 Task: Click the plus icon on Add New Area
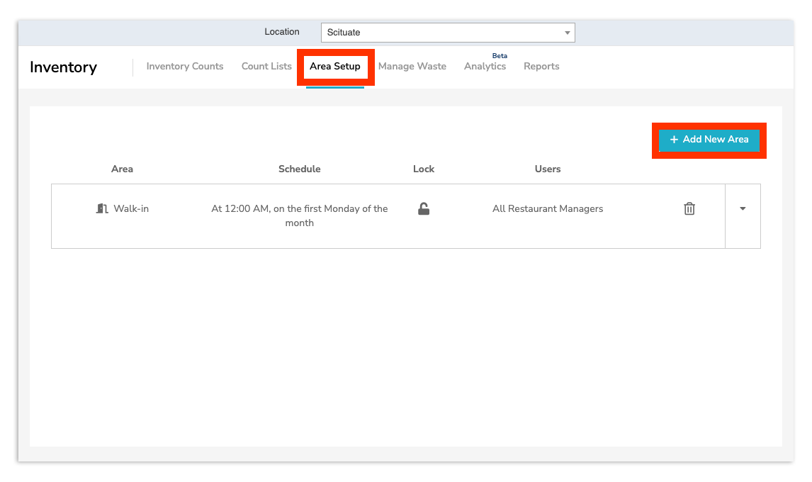[x=673, y=140]
